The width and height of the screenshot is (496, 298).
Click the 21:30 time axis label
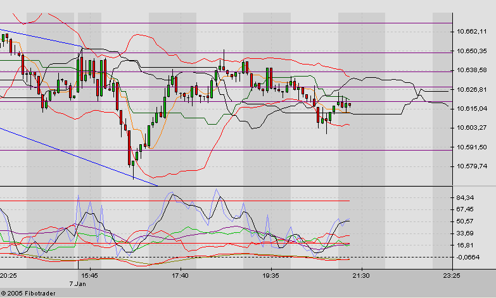click(361, 276)
